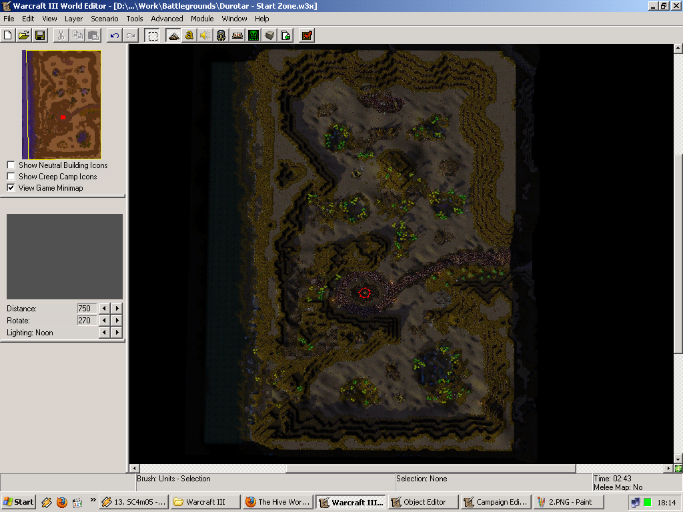
Task: Open the Sound Editor speaker icon
Action: 205,35
